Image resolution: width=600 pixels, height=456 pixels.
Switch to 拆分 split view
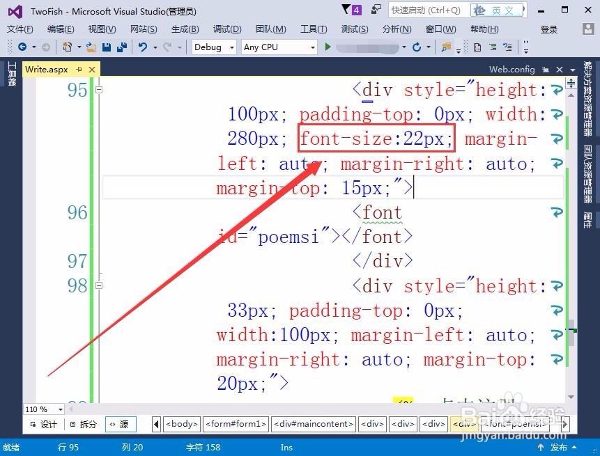click(84, 424)
